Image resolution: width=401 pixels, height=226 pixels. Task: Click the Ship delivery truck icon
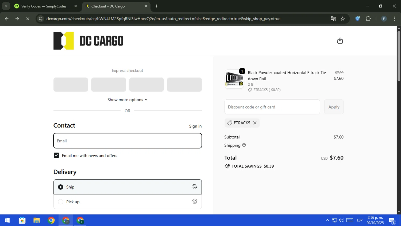coord(195,187)
